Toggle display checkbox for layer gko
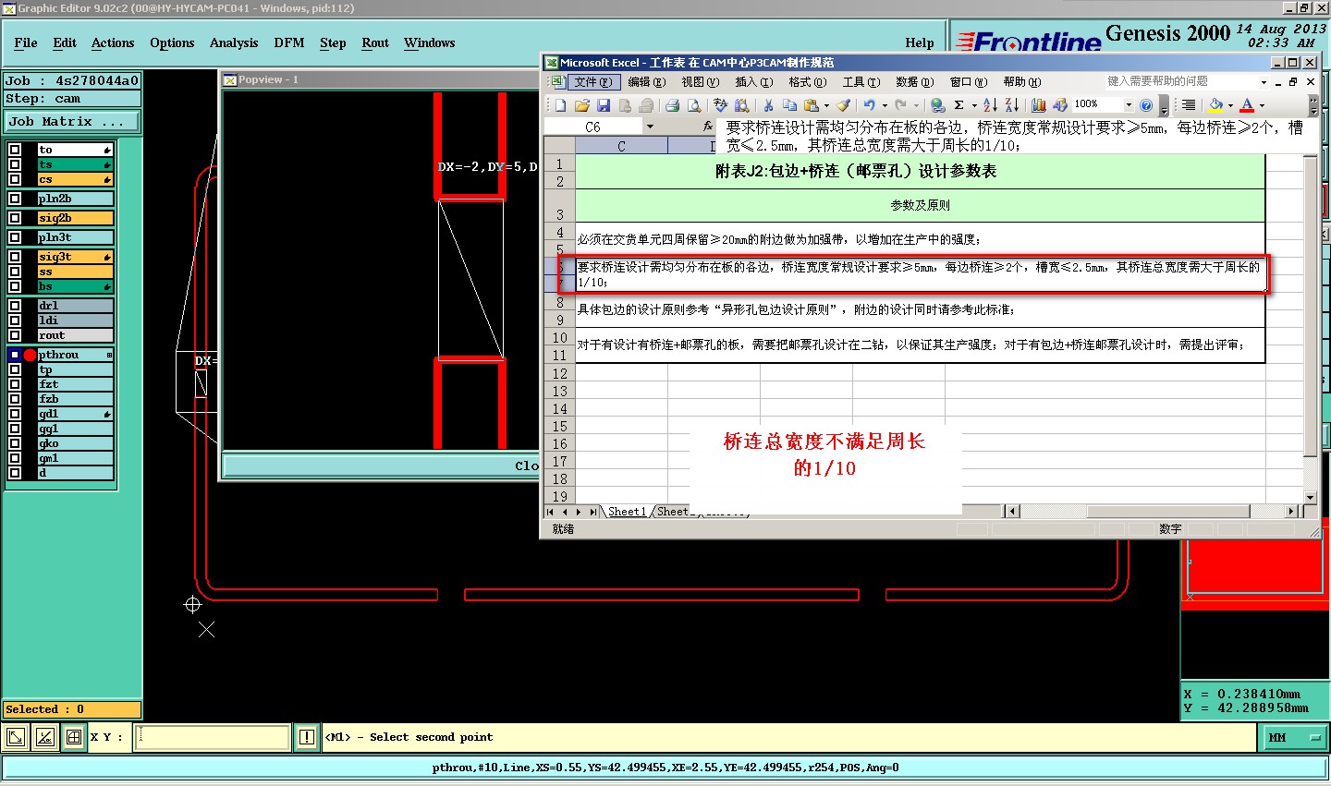The height and width of the screenshot is (786, 1331). [x=15, y=443]
